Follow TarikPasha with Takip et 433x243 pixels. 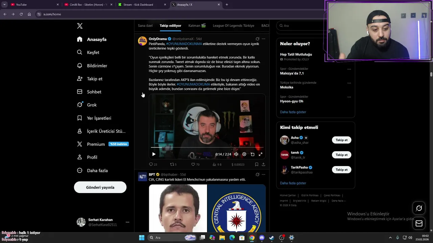342,170
